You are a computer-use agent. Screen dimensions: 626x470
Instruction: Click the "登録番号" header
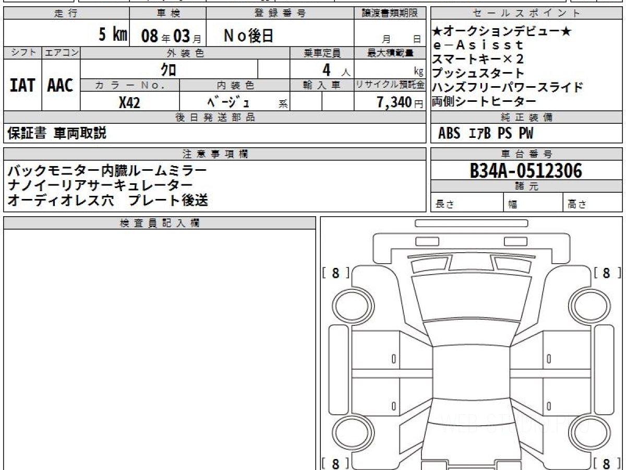coord(280,13)
